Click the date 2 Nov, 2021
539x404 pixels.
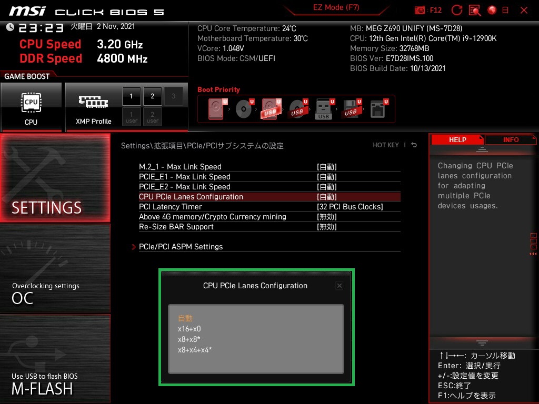point(116,26)
